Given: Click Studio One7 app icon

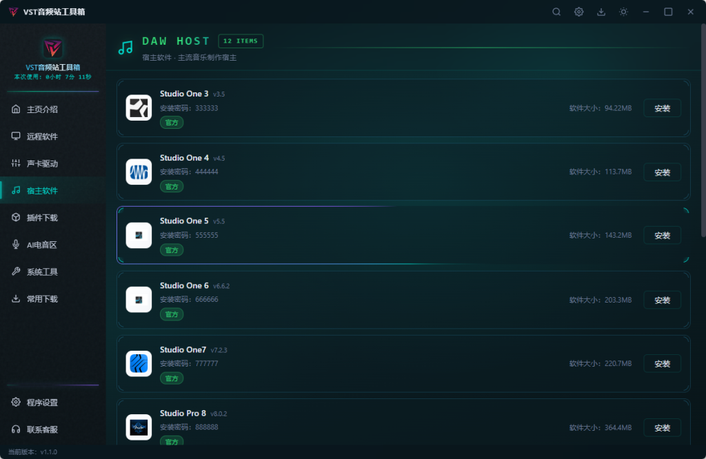Looking at the screenshot, I should pyautogui.click(x=139, y=363).
